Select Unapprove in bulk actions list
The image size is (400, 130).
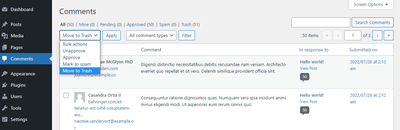tap(74, 51)
